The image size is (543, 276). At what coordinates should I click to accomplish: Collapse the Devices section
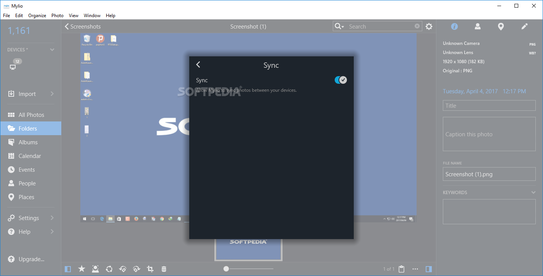click(52, 50)
